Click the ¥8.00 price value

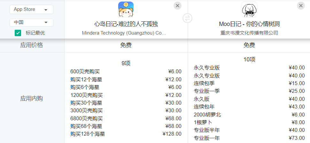pos(298,122)
